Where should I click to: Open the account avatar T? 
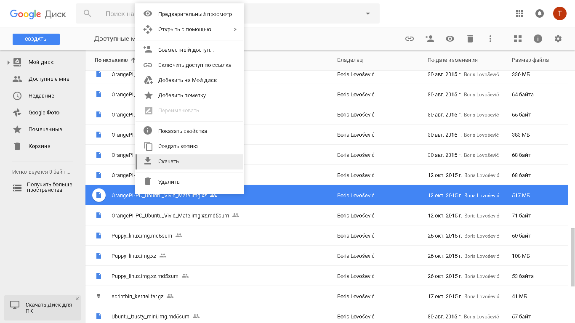tap(560, 13)
